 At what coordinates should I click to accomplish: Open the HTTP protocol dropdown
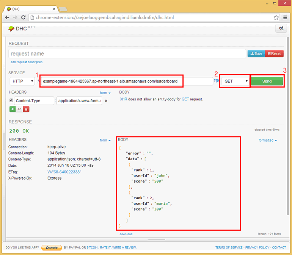tap(22, 81)
